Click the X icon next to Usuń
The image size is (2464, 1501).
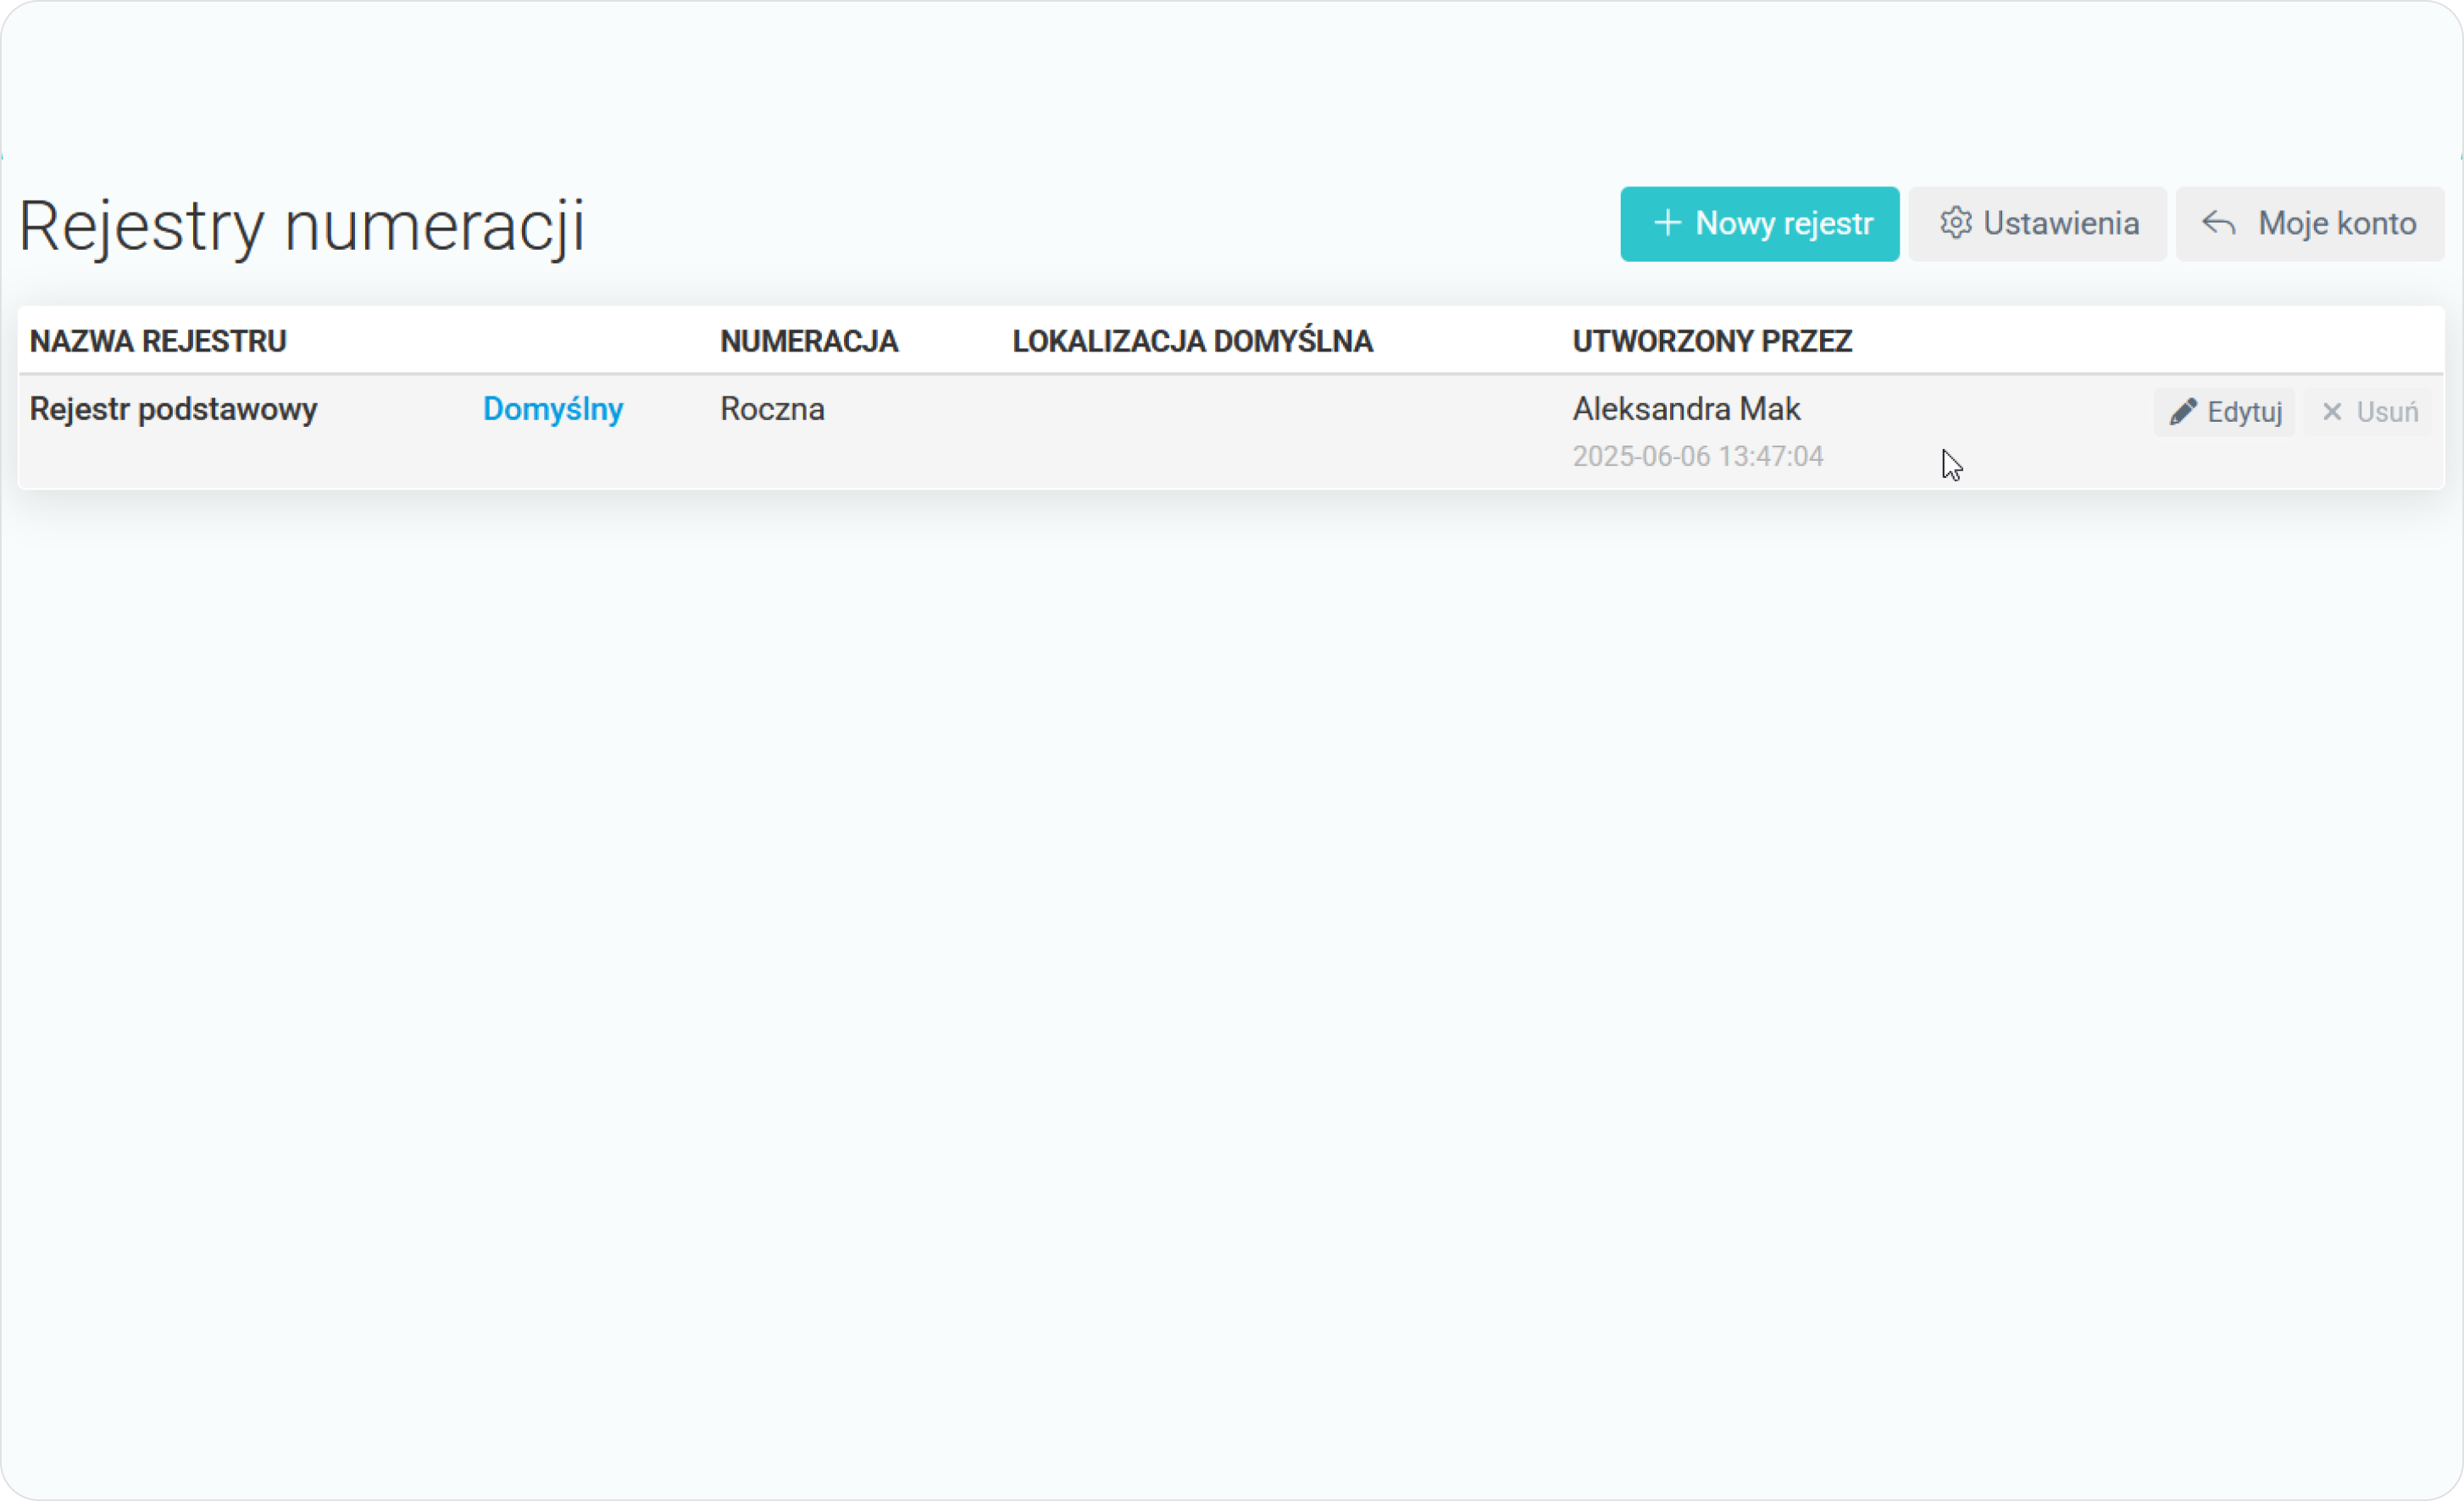(x=2332, y=412)
